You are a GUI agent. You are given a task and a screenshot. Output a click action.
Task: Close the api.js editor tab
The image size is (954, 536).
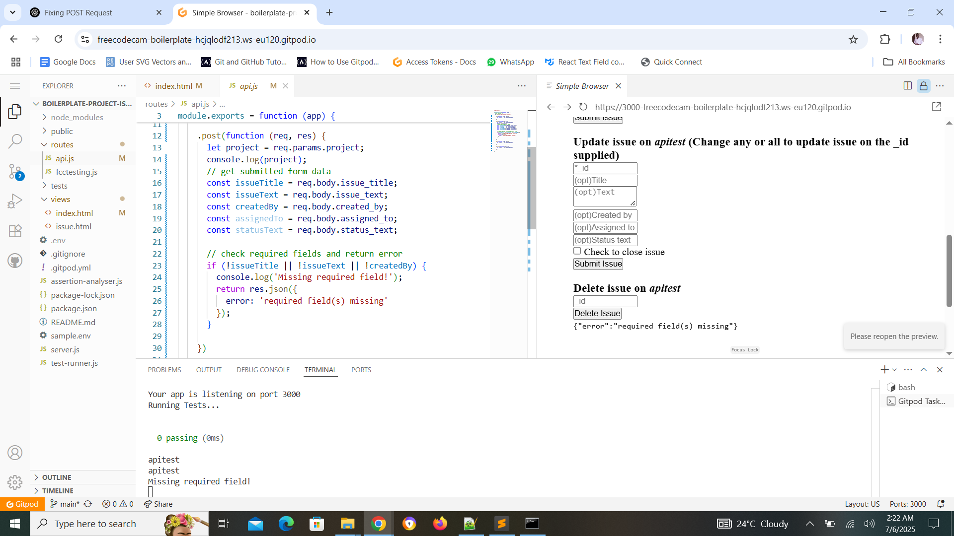click(x=286, y=86)
